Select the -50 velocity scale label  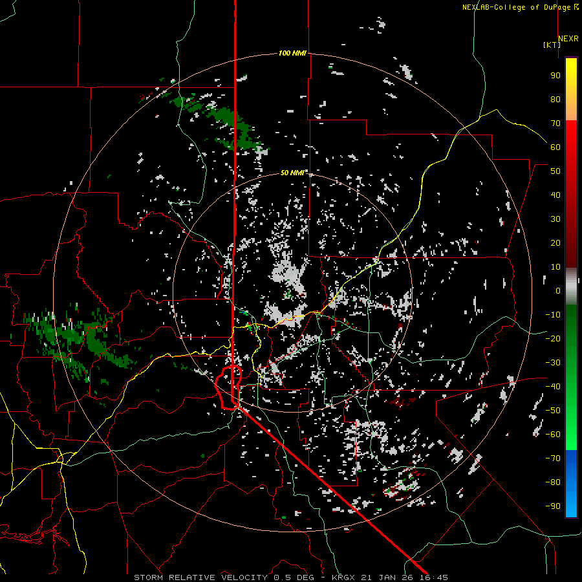point(553,411)
